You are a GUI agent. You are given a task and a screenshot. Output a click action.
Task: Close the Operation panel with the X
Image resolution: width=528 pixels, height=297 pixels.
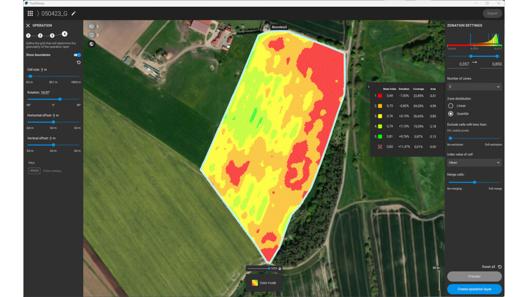[x=28, y=25]
